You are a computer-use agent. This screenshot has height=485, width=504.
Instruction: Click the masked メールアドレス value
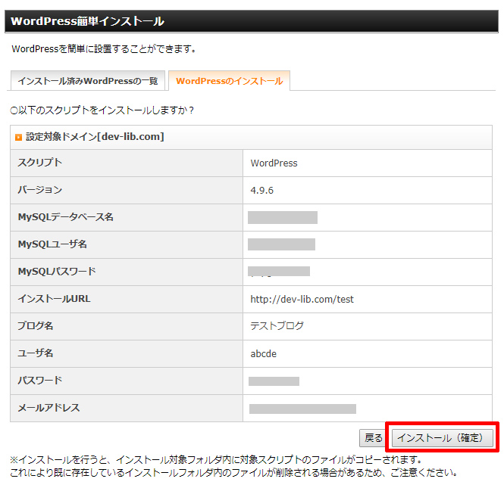click(302, 409)
